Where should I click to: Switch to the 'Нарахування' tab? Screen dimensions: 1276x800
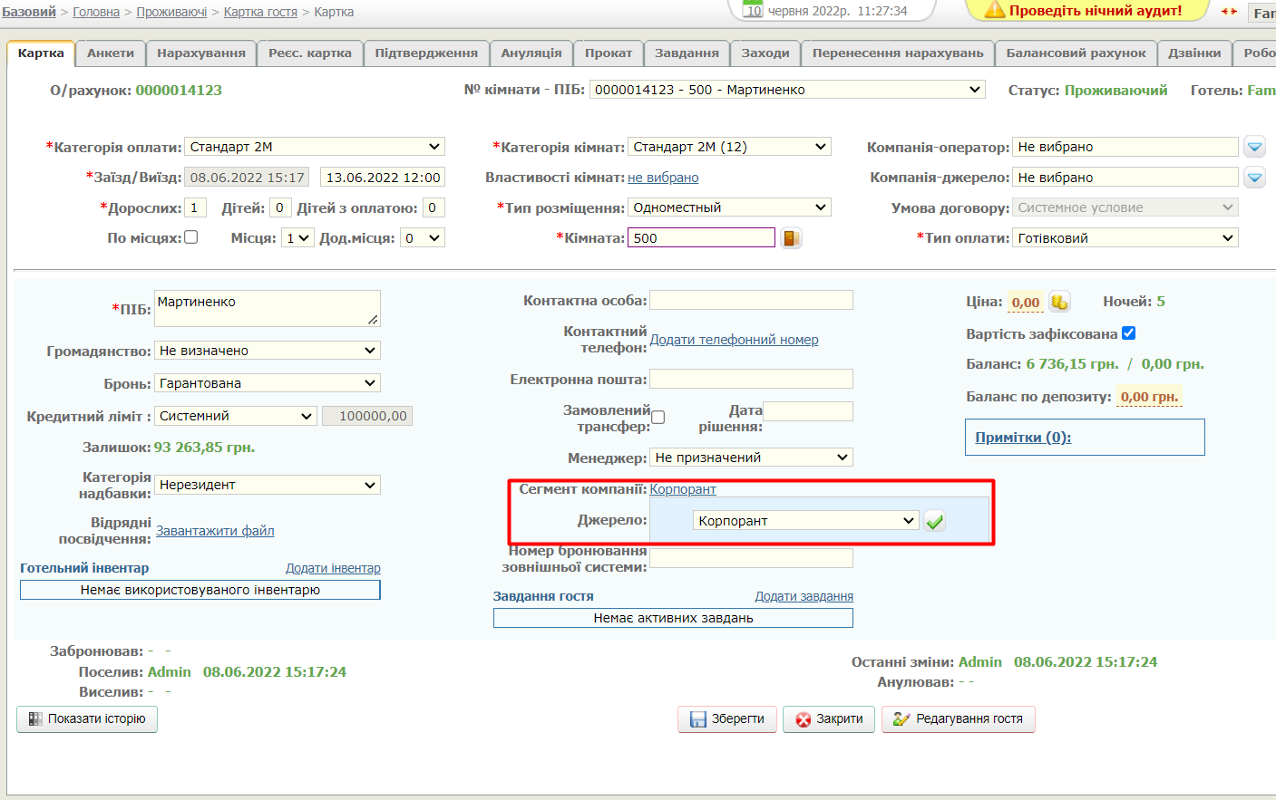(200, 53)
